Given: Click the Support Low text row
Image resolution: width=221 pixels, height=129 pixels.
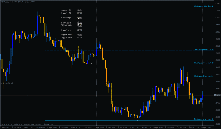Looking at the screenshot, I should coord(71,30).
